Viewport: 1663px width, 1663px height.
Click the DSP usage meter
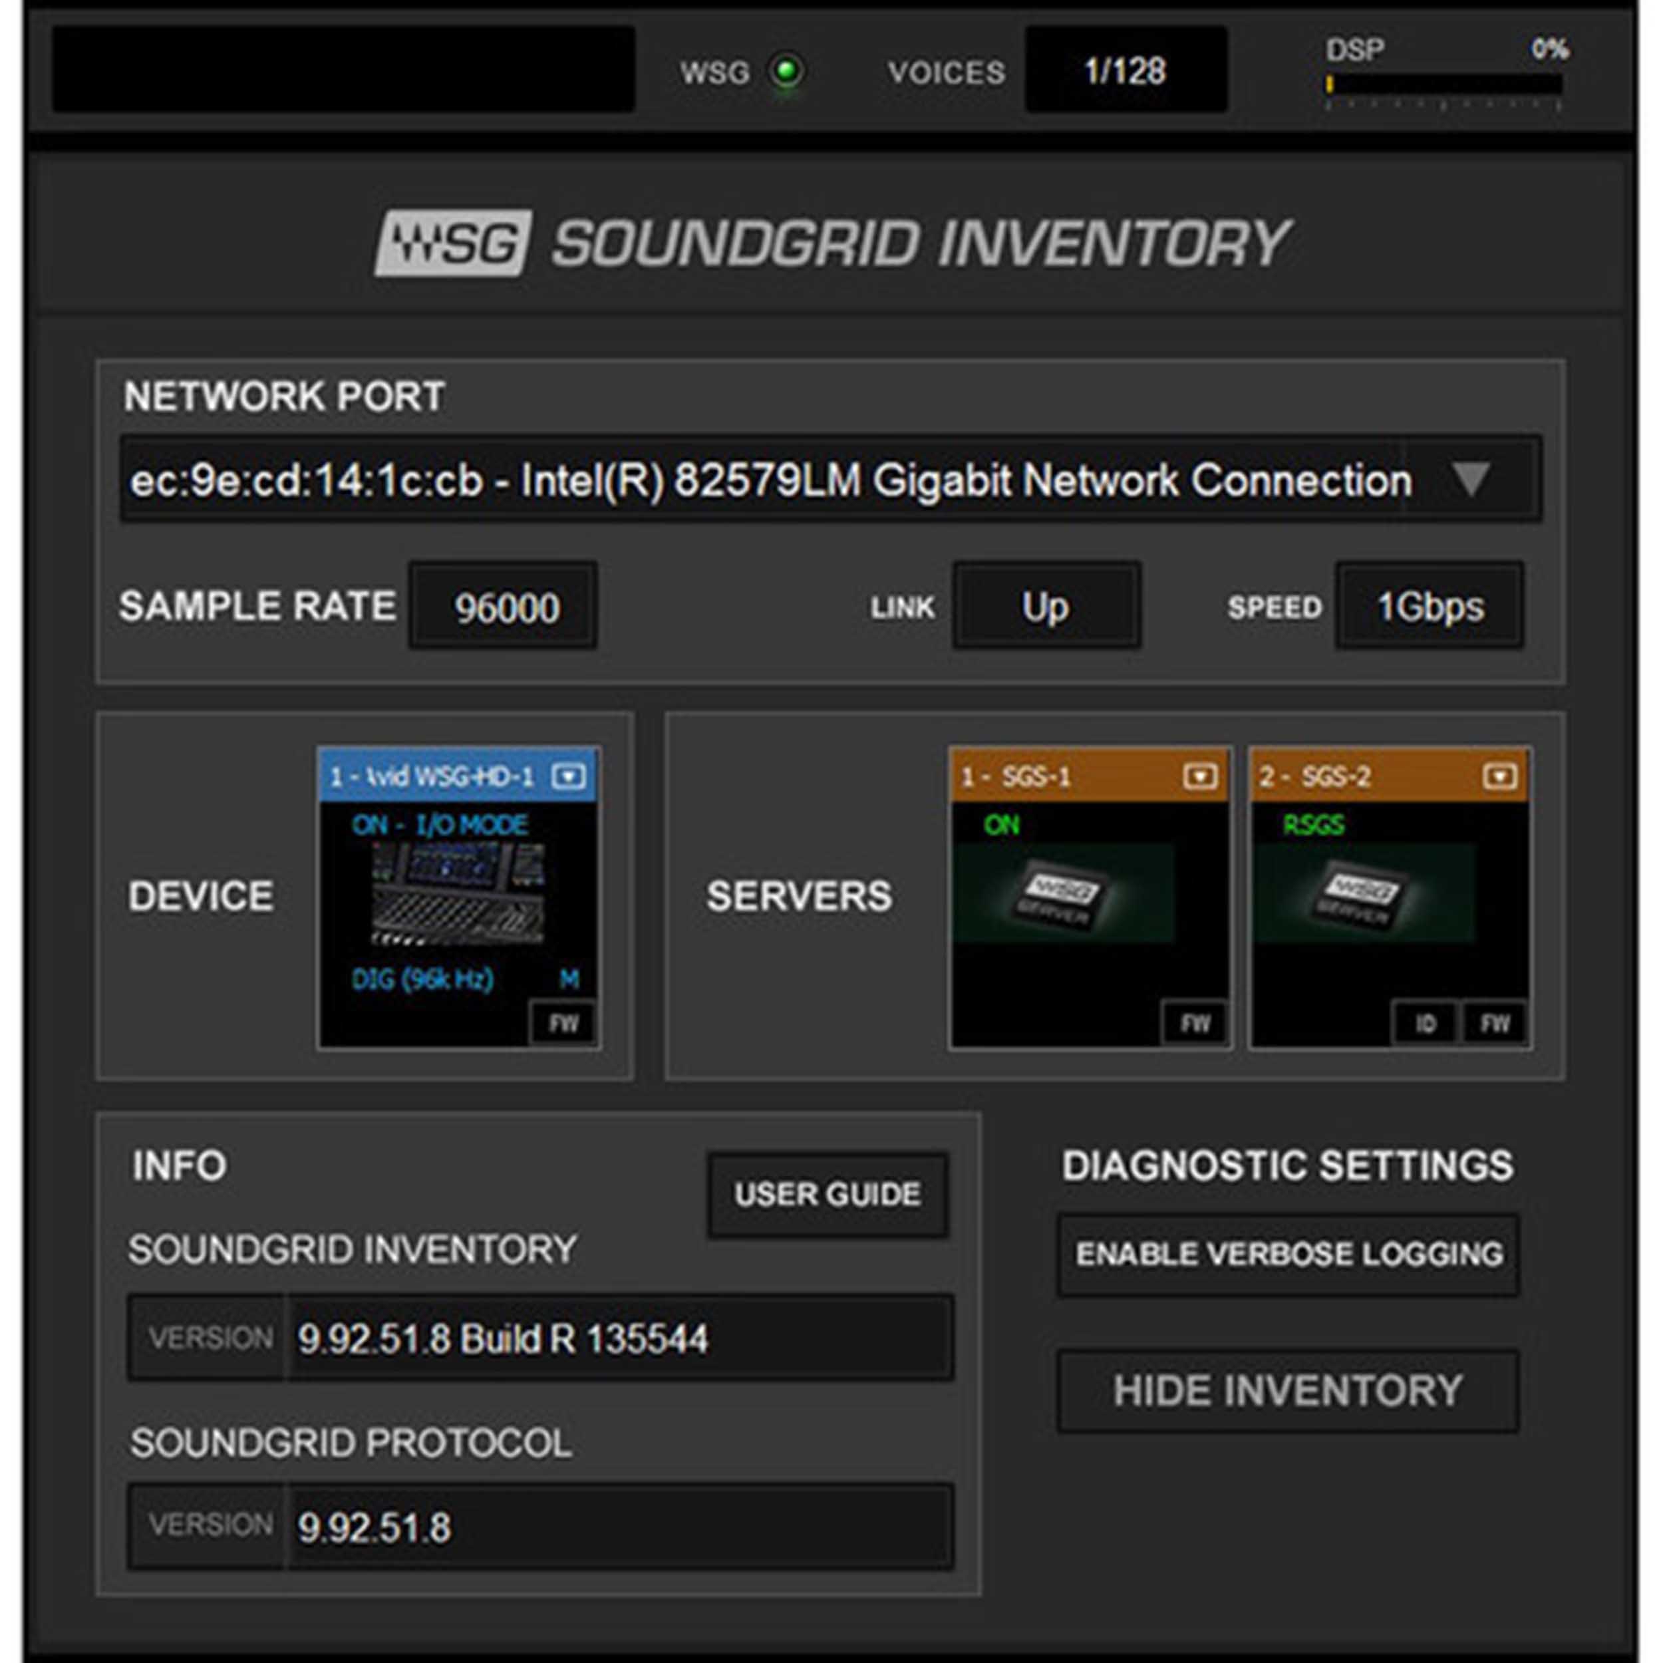(x=1443, y=85)
